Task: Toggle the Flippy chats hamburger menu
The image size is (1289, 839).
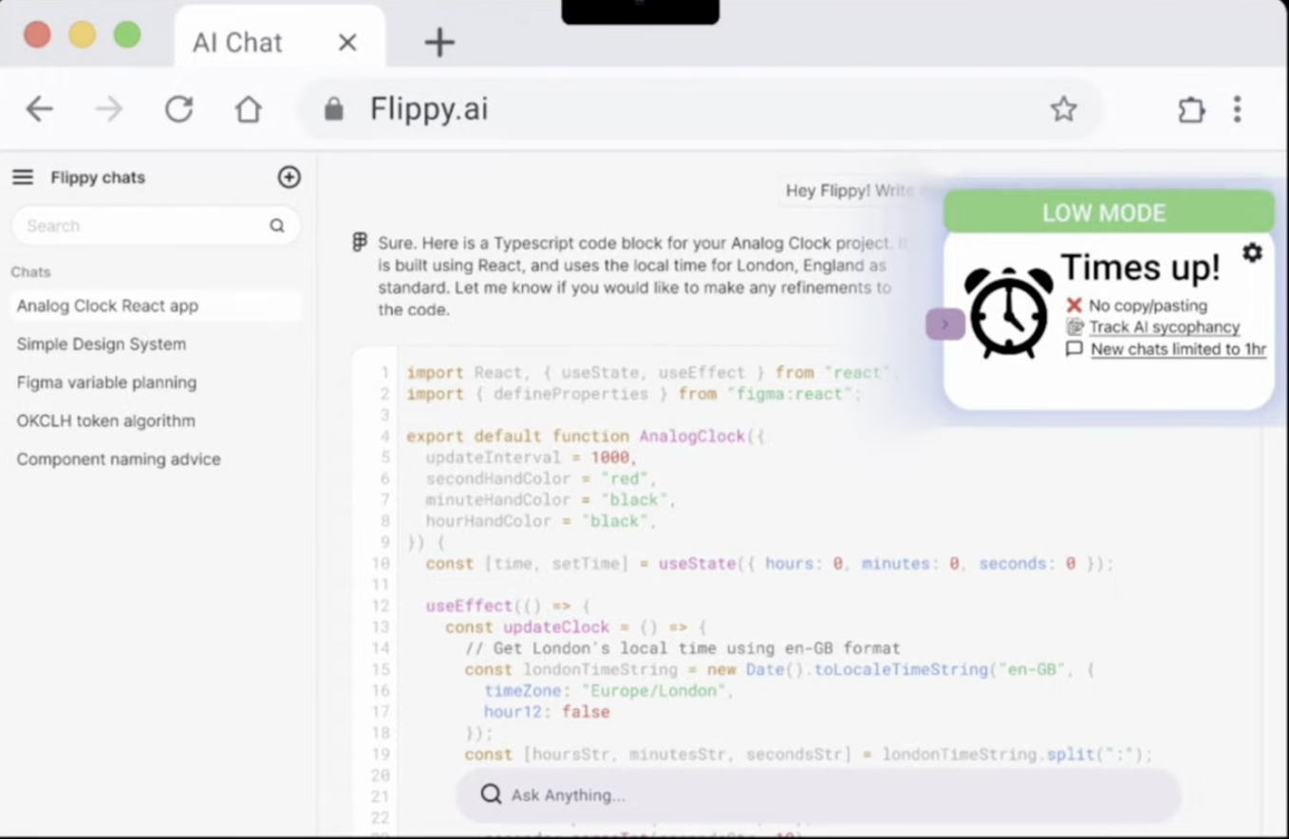Action: (23, 177)
